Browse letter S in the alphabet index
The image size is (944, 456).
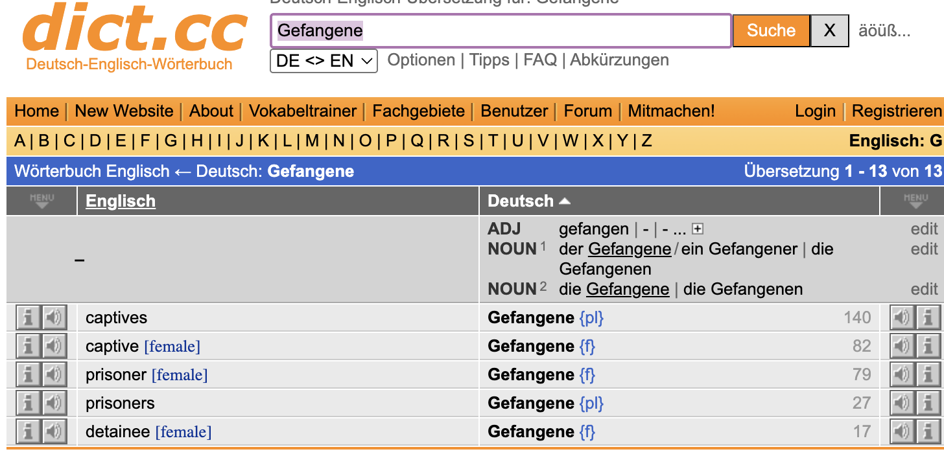click(468, 141)
